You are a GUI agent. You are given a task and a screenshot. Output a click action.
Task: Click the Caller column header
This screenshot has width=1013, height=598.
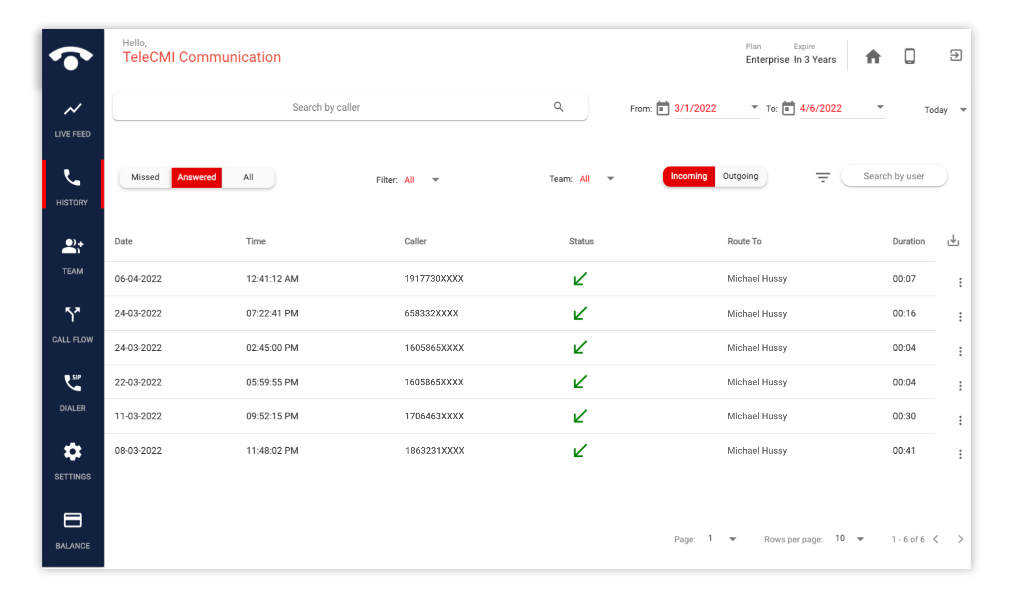point(415,241)
